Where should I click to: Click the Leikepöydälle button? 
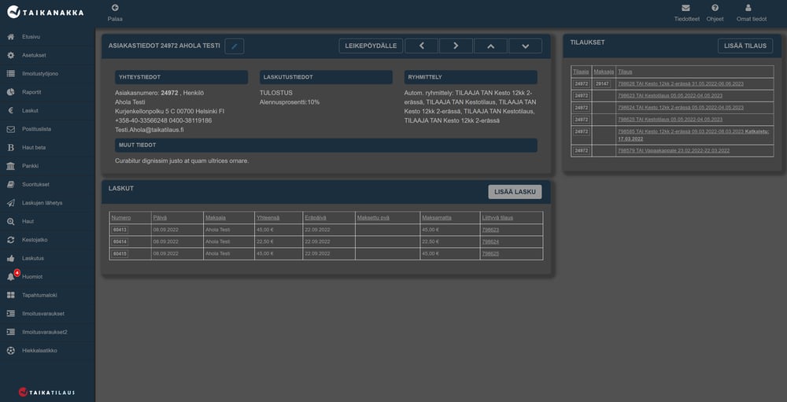(371, 46)
